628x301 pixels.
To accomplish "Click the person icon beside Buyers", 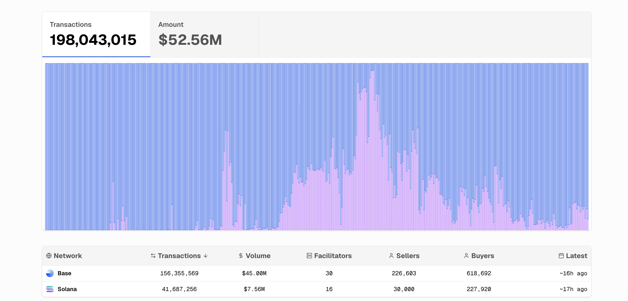I will point(466,256).
